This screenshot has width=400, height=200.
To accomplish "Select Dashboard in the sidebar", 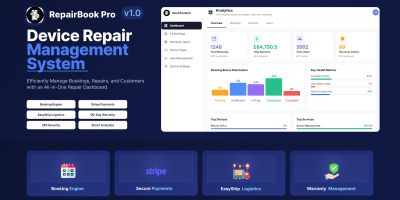I will (182, 25).
